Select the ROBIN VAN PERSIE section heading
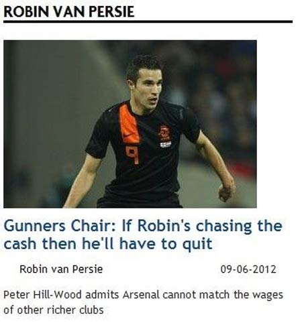This screenshot has height=329, width=302. click(69, 11)
